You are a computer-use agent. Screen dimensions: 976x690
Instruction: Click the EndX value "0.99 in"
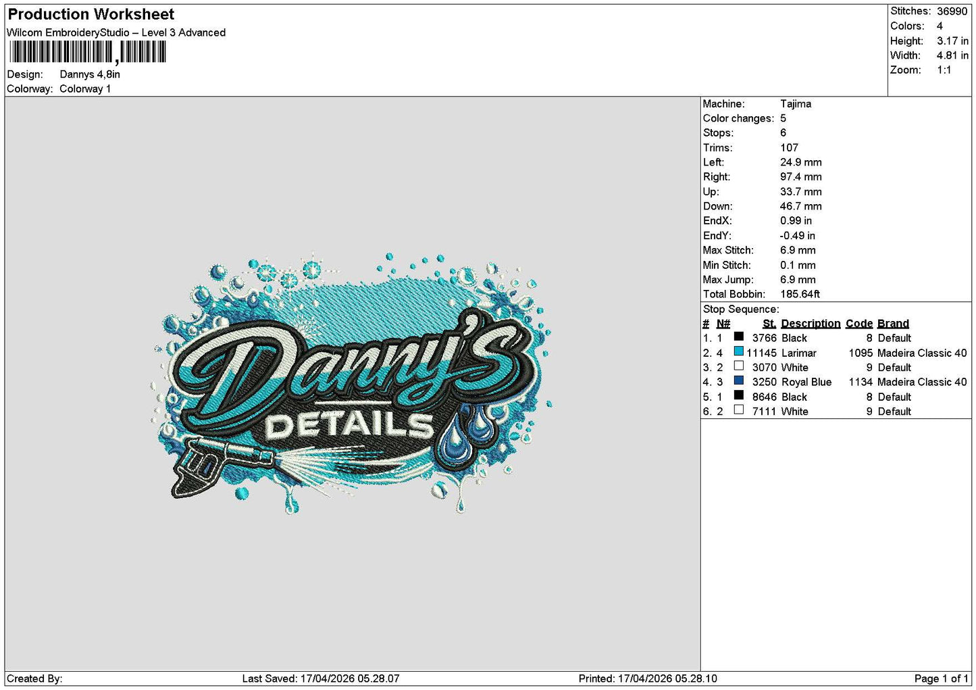(796, 221)
